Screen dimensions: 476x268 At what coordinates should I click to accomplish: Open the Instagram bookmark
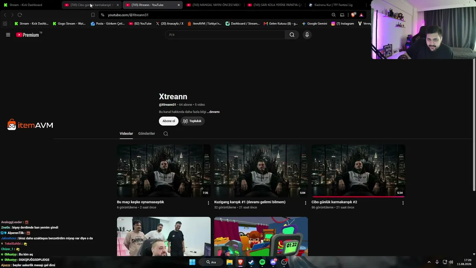342,23
